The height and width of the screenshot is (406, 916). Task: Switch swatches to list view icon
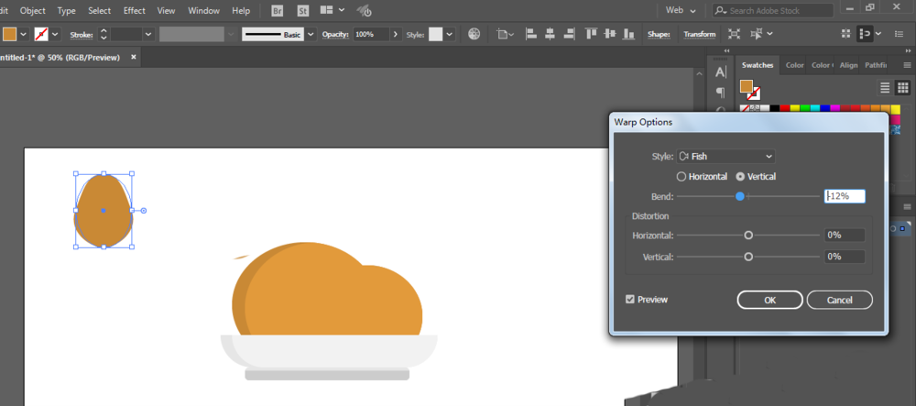[885, 87]
